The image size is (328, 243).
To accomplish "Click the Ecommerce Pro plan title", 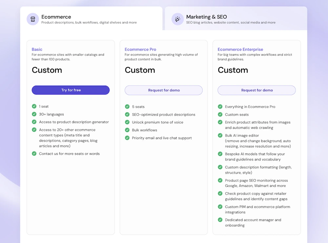I will 140,50.
